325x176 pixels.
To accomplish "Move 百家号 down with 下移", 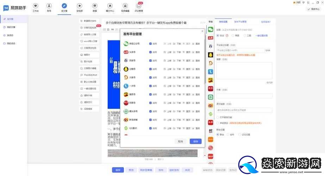I will (177, 61).
